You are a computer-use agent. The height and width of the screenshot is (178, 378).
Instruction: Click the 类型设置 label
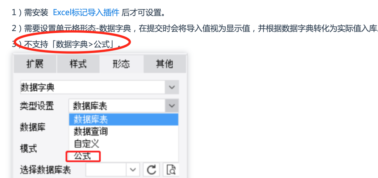pyautogui.click(x=37, y=106)
